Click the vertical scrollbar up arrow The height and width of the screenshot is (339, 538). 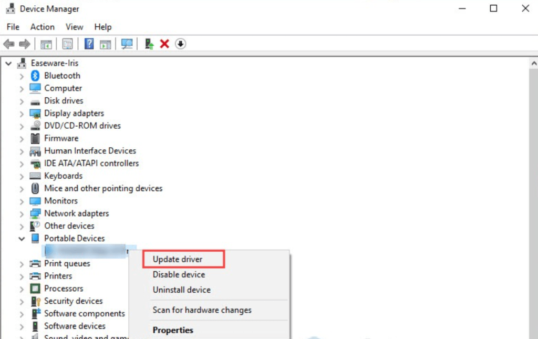pyautogui.click(x=534, y=63)
